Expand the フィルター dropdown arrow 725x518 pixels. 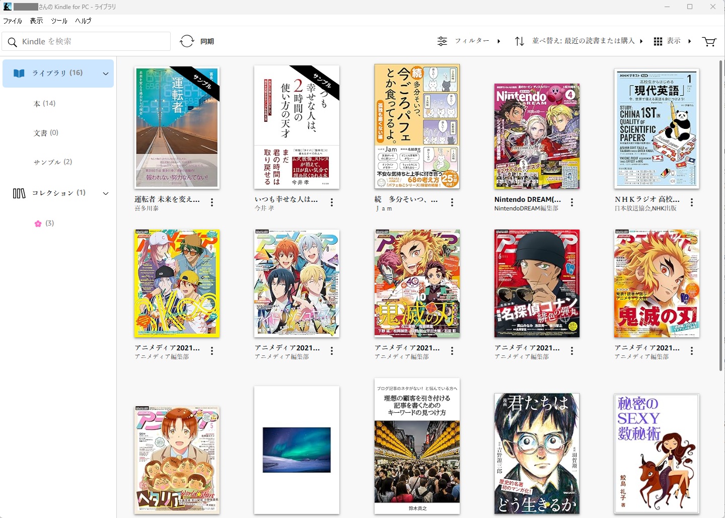pos(499,41)
